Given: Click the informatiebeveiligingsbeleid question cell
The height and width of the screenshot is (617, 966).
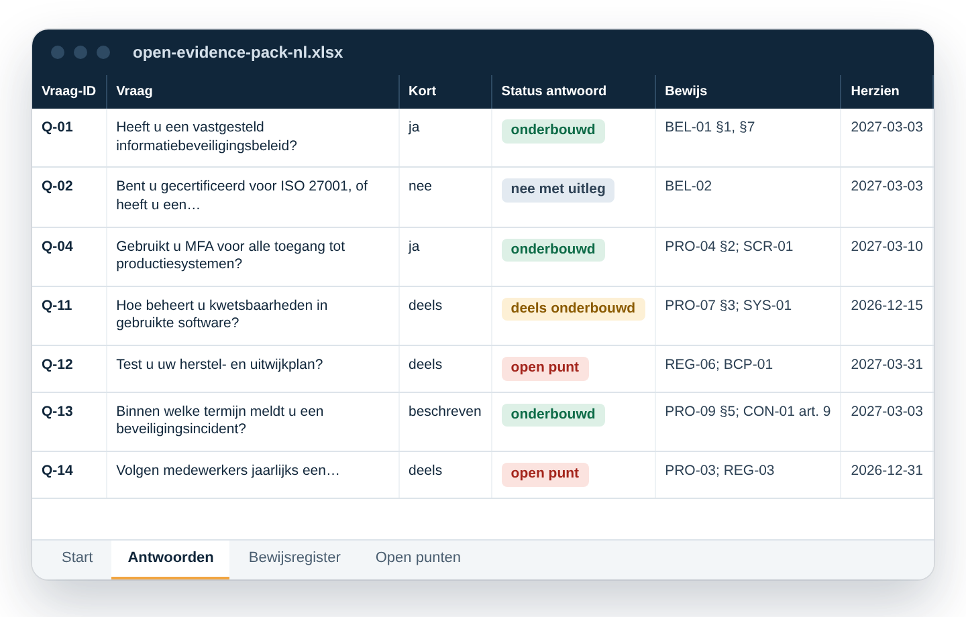Looking at the screenshot, I should point(253,137).
